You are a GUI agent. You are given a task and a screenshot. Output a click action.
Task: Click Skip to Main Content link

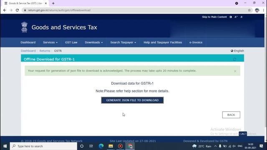(x=214, y=17)
